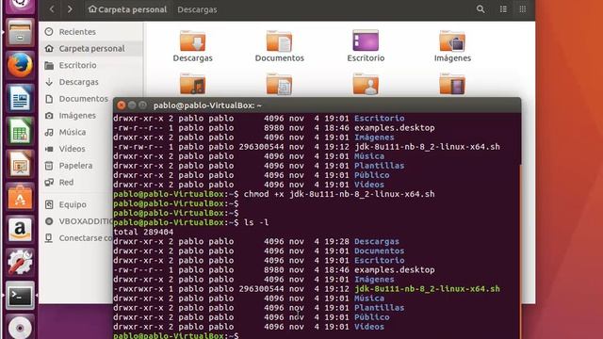Click the disc drive icon in the dock
603x339 pixels.
pos(20,327)
